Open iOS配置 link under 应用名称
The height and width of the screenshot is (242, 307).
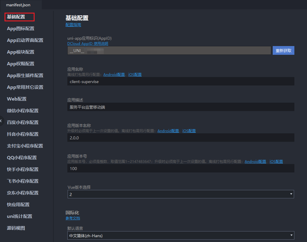coord(135,74)
